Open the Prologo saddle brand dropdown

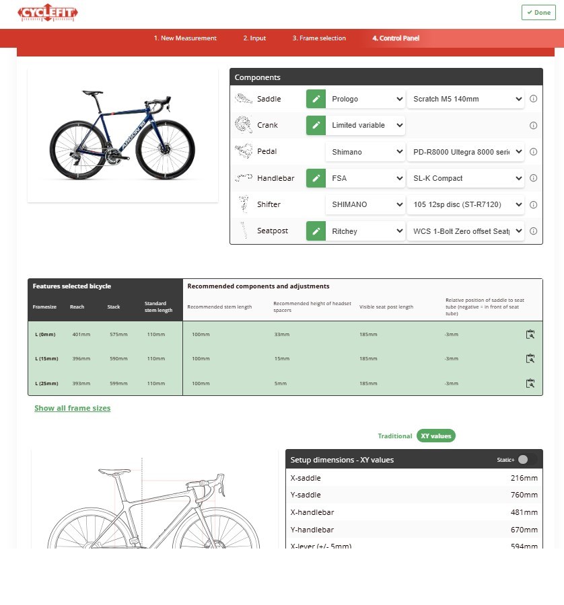(x=365, y=99)
